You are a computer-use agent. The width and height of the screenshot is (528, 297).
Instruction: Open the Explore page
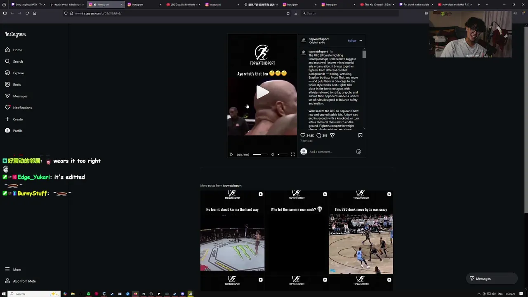tap(14, 73)
